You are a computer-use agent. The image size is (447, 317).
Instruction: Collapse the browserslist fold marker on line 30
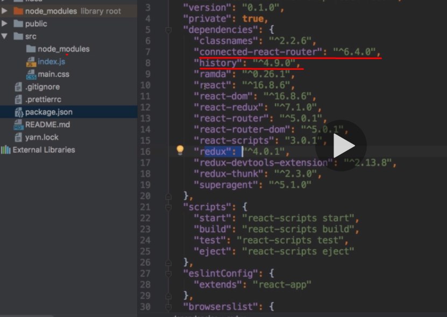coord(168,307)
